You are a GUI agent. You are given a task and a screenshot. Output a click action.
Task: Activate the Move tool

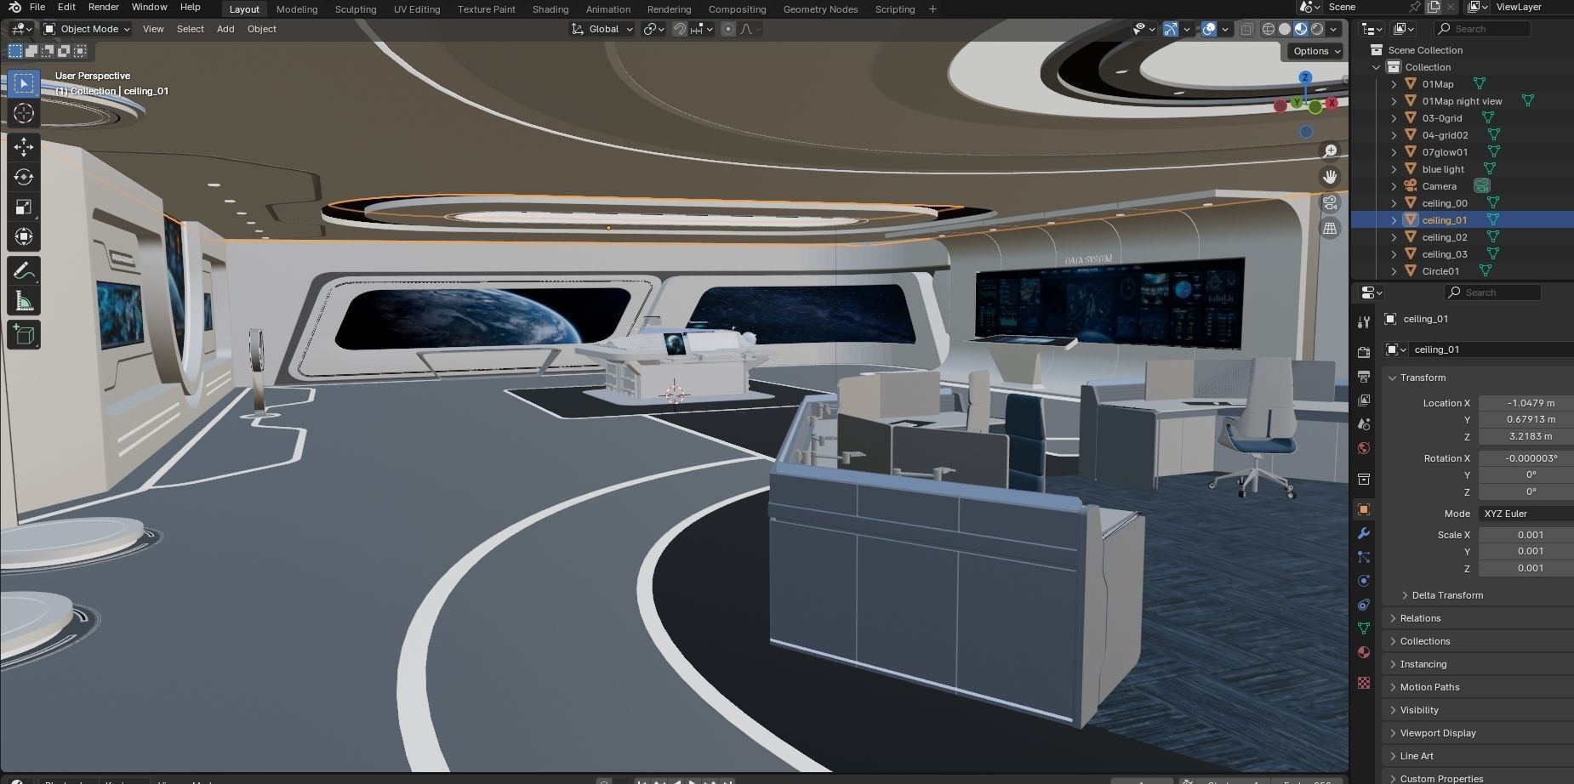24,147
